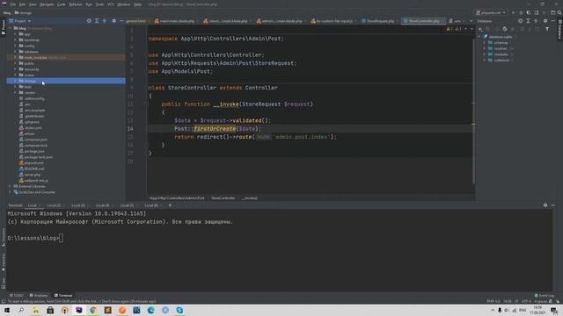The image size is (563, 316).
Task: Expand External Libraries node
Action: 10,186
